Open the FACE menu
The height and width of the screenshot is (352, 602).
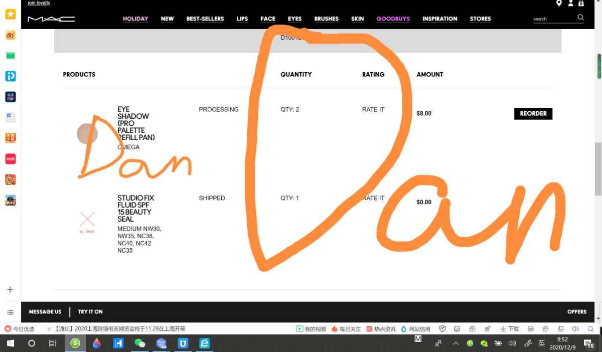pyautogui.click(x=268, y=19)
